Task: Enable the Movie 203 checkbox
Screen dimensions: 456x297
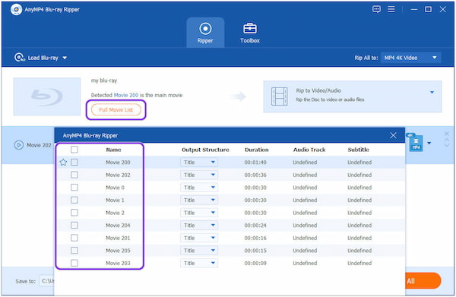Action: (x=74, y=263)
